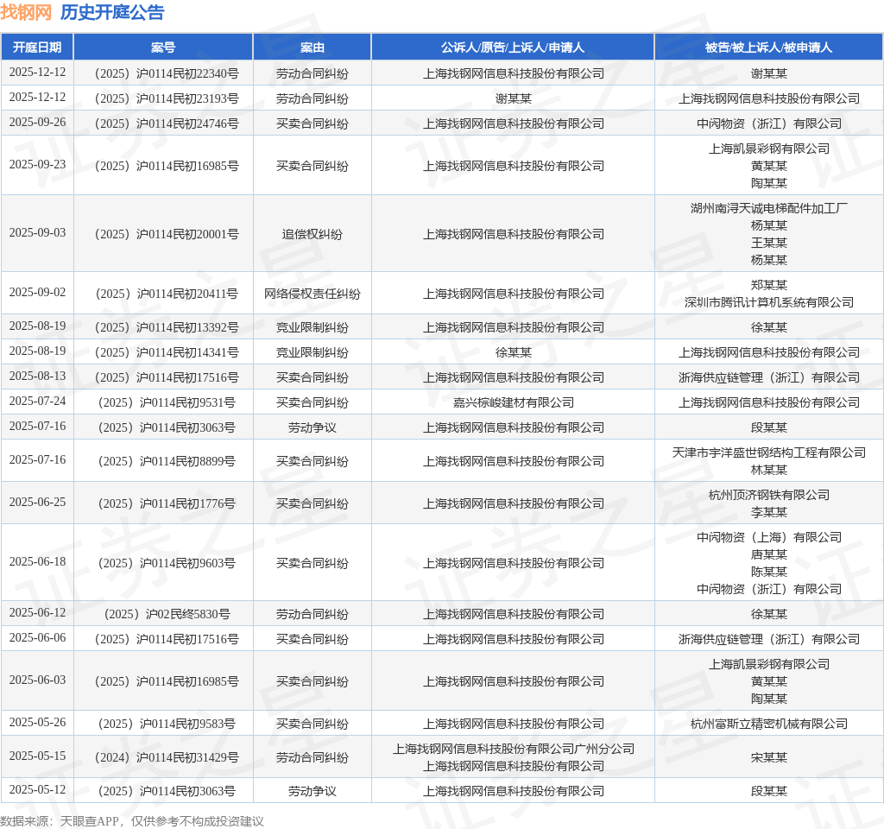The height and width of the screenshot is (829, 884).
Task: Click the date 2025-05-12
Action: pos(37,790)
